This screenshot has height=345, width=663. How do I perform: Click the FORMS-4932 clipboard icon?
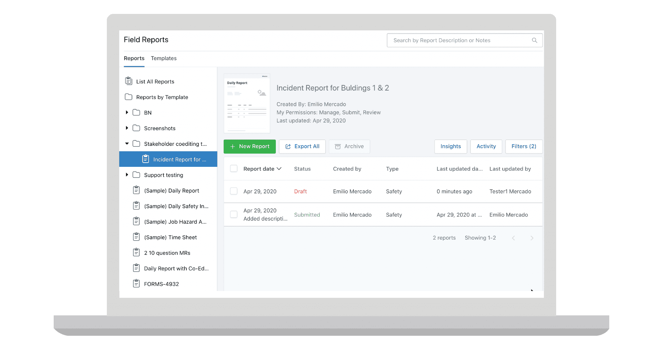136,283
